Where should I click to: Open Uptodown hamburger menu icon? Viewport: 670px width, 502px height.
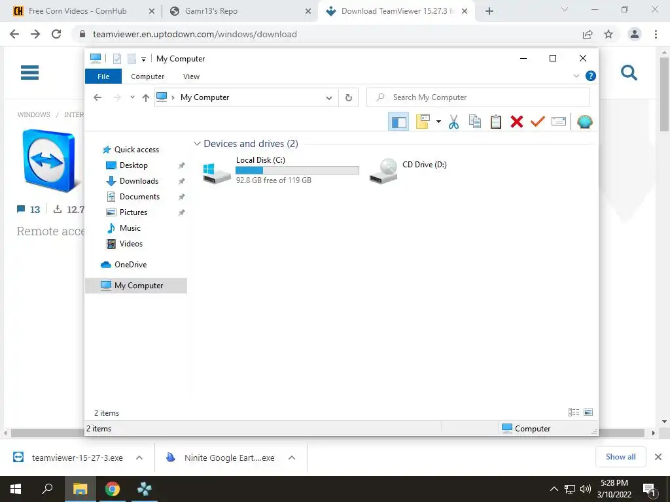click(30, 73)
